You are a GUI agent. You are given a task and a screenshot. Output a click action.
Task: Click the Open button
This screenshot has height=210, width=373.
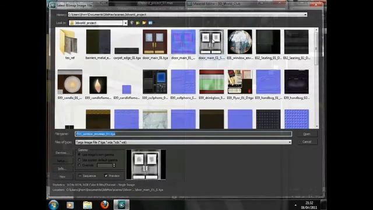[x=307, y=134]
